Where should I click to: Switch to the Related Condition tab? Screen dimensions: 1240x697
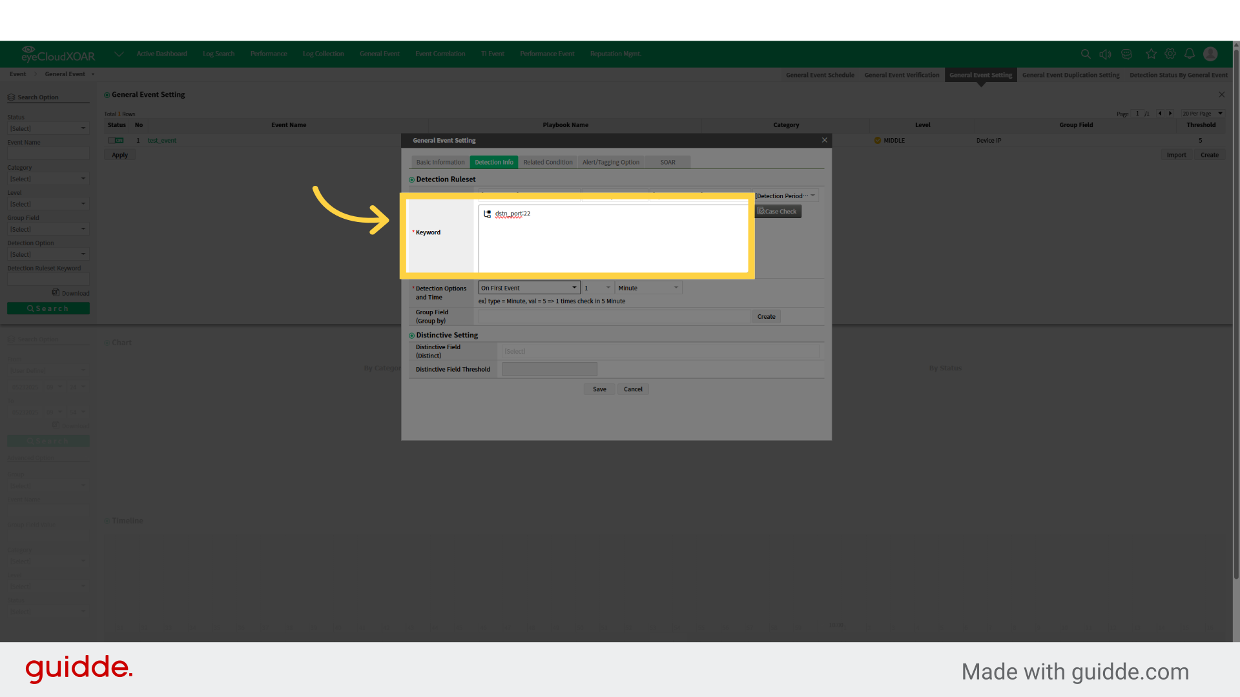[x=548, y=162]
